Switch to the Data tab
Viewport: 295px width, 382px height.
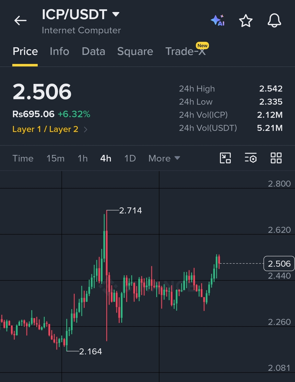[x=93, y=51]
